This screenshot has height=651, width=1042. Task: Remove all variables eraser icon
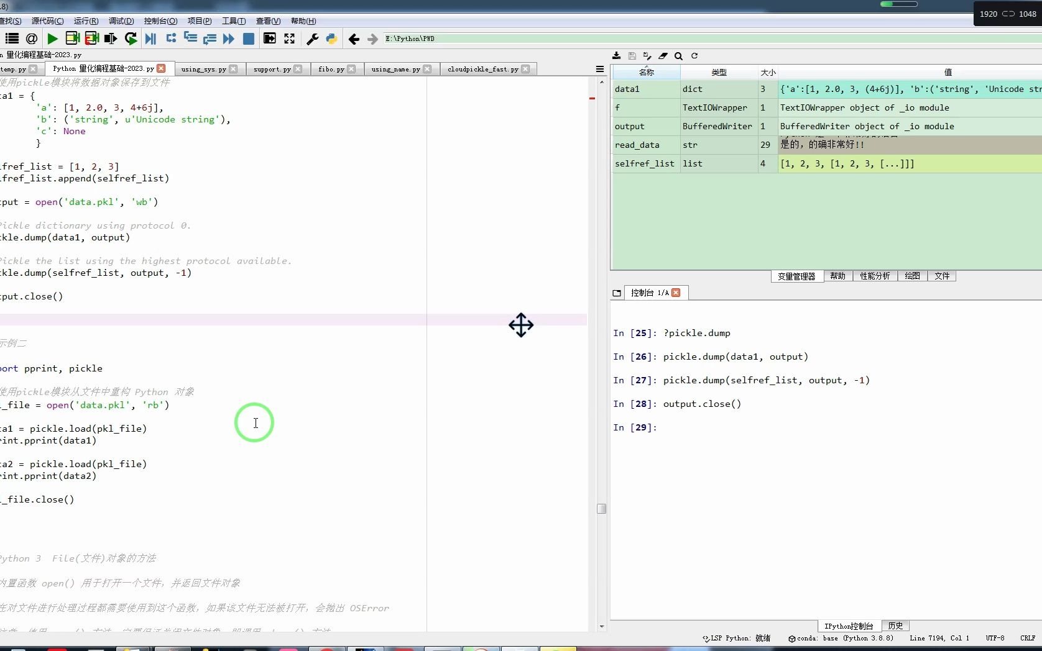coord(663,55)
